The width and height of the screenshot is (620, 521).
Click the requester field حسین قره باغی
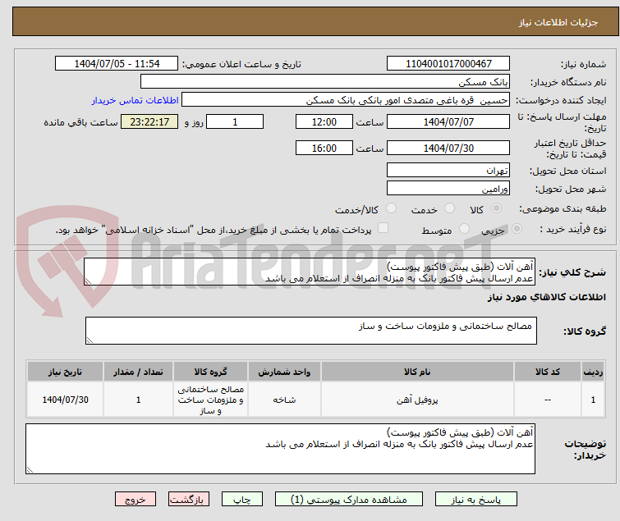[x=346, y=100]
